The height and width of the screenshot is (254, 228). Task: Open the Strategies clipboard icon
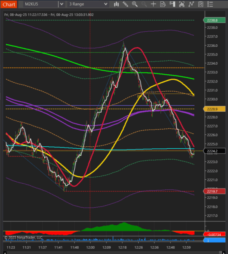click(201, 4)
